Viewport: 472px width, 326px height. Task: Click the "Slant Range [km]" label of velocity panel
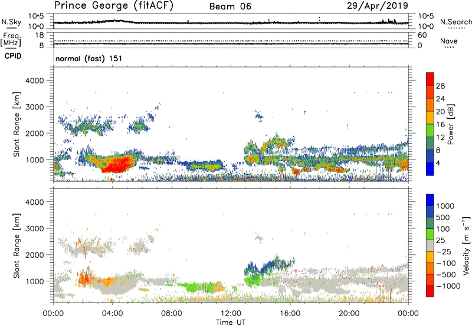(x=17, y=246)
